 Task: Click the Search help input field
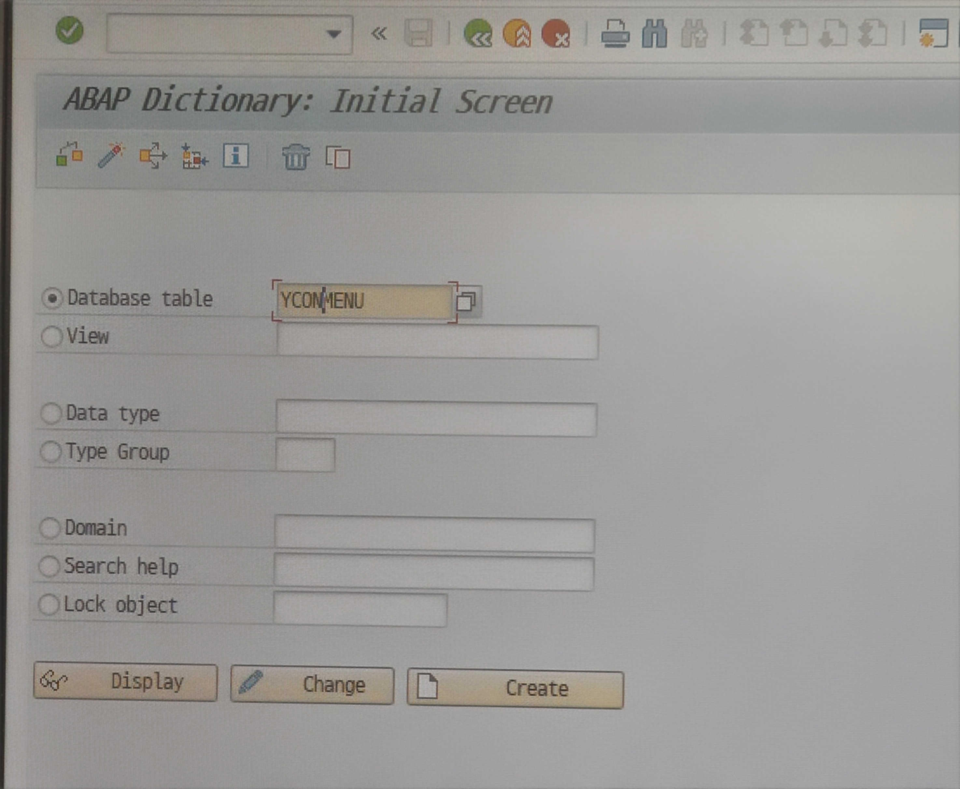(434, 572)
